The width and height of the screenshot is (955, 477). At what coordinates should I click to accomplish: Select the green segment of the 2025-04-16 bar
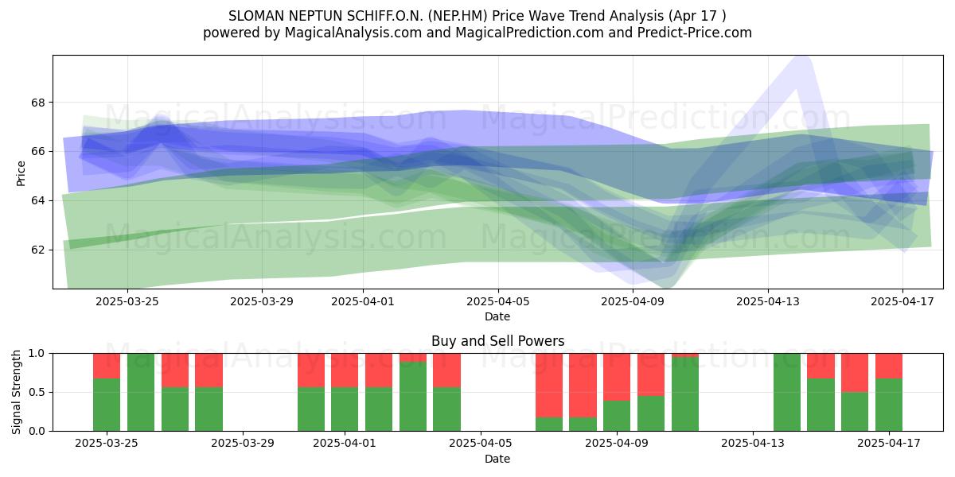[x=855, y=412]
